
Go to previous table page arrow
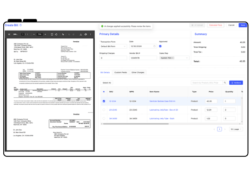click(x=214, y=129)
